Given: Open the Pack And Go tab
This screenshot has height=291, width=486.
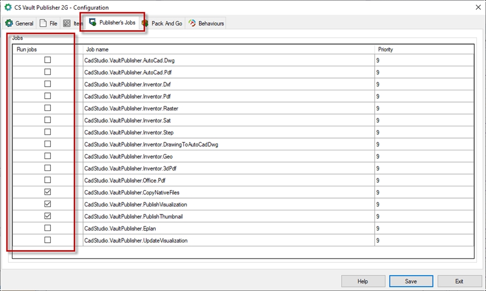Looking at the screenshot, I should tap(166, 23).
